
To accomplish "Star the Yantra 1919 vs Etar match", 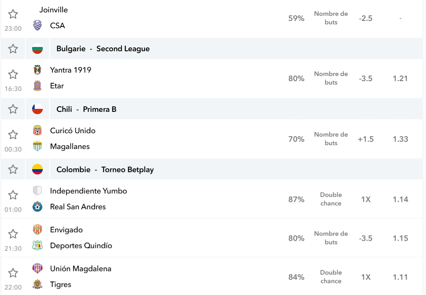I will [13, 74].
